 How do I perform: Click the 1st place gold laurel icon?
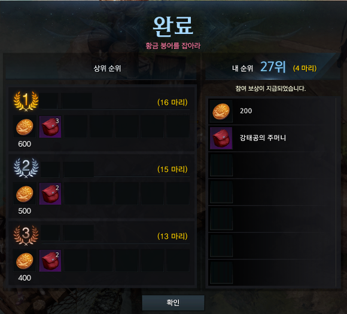pos(26,101)
